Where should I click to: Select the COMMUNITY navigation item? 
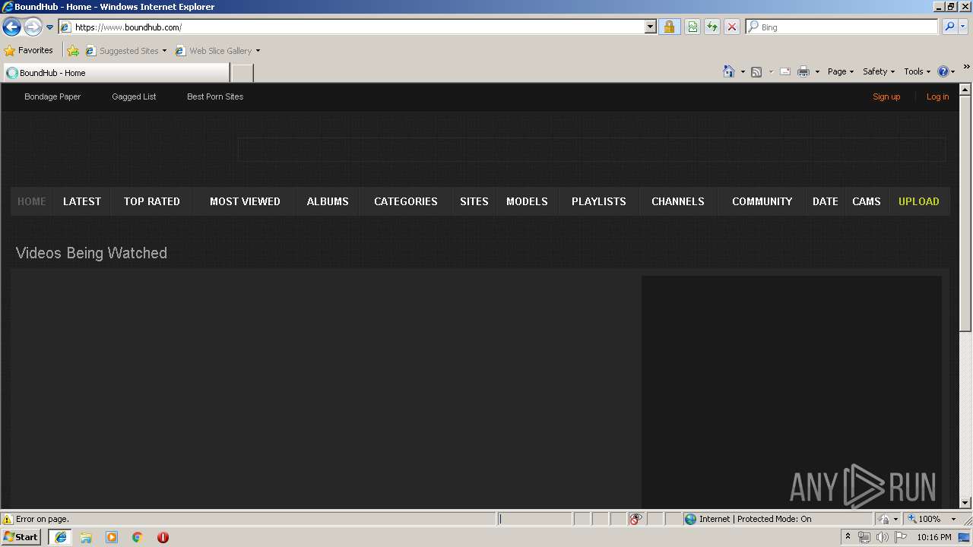click(x=762, y=201)
